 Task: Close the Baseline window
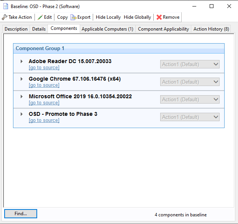(229, 6)
